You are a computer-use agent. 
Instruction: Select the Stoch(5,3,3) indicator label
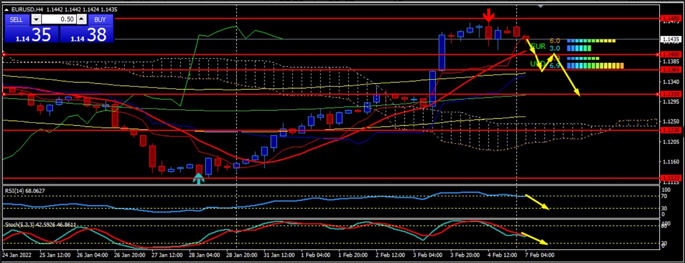click(40, 225)
